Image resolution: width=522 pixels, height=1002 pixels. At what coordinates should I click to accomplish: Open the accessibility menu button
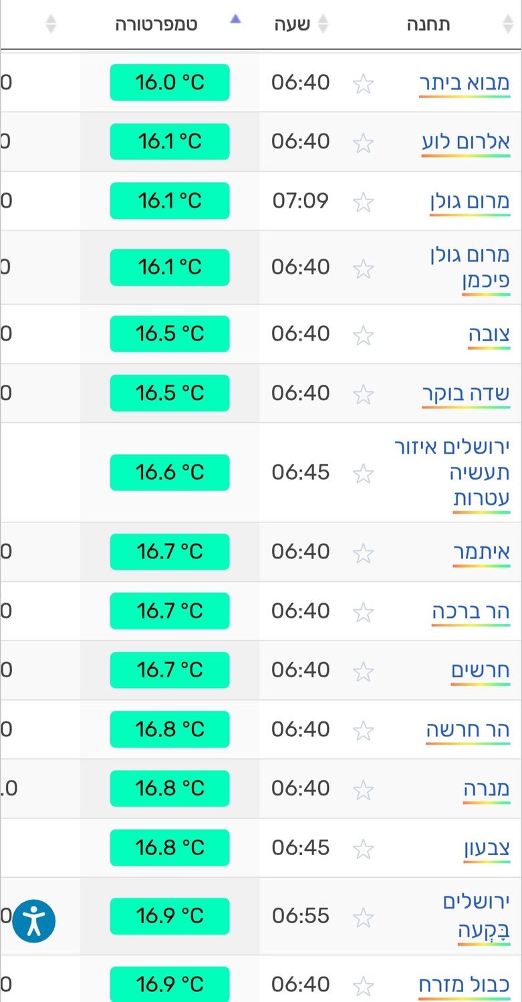33,921
